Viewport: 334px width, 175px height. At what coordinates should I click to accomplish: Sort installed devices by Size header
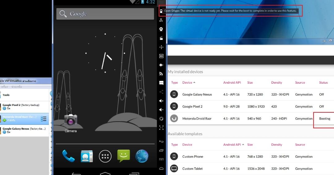[x=250, y=82]
